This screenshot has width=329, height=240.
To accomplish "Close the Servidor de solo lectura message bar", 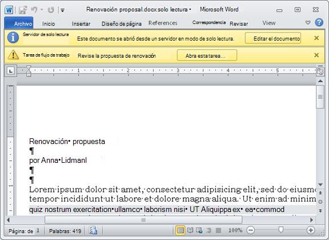I will coord(316,38).
